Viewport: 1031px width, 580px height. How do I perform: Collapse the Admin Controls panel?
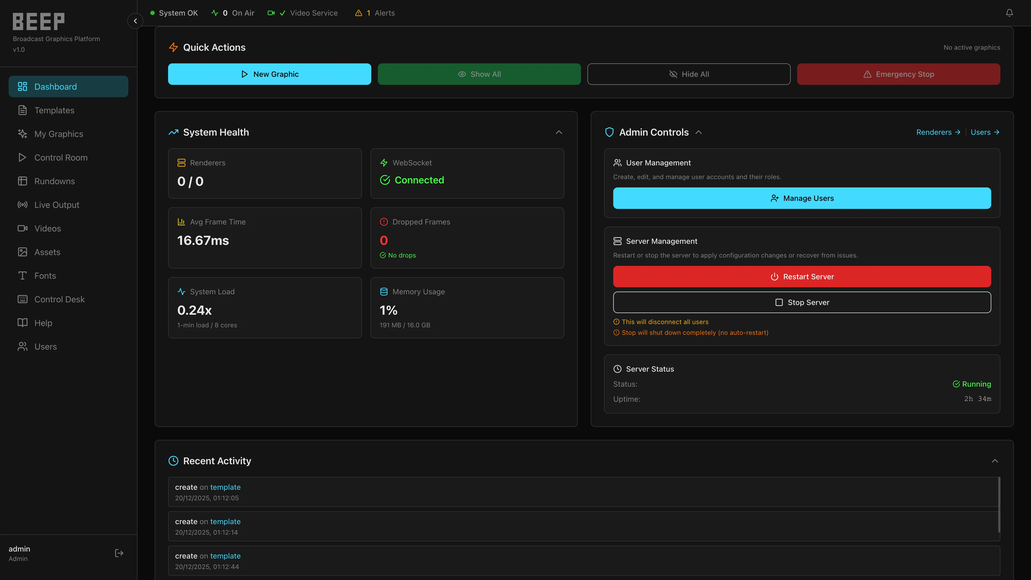[x=698, y=132]
